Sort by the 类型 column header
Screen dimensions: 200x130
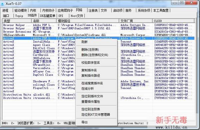[17, 21]
